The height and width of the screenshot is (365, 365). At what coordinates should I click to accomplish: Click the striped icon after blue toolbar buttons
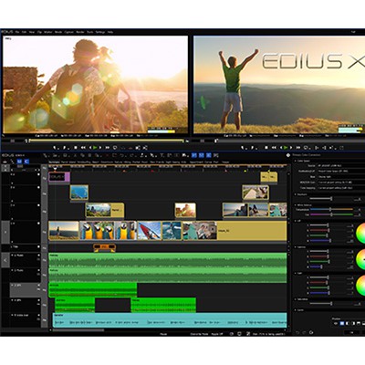pyautogui.click(x=215, y=155)
